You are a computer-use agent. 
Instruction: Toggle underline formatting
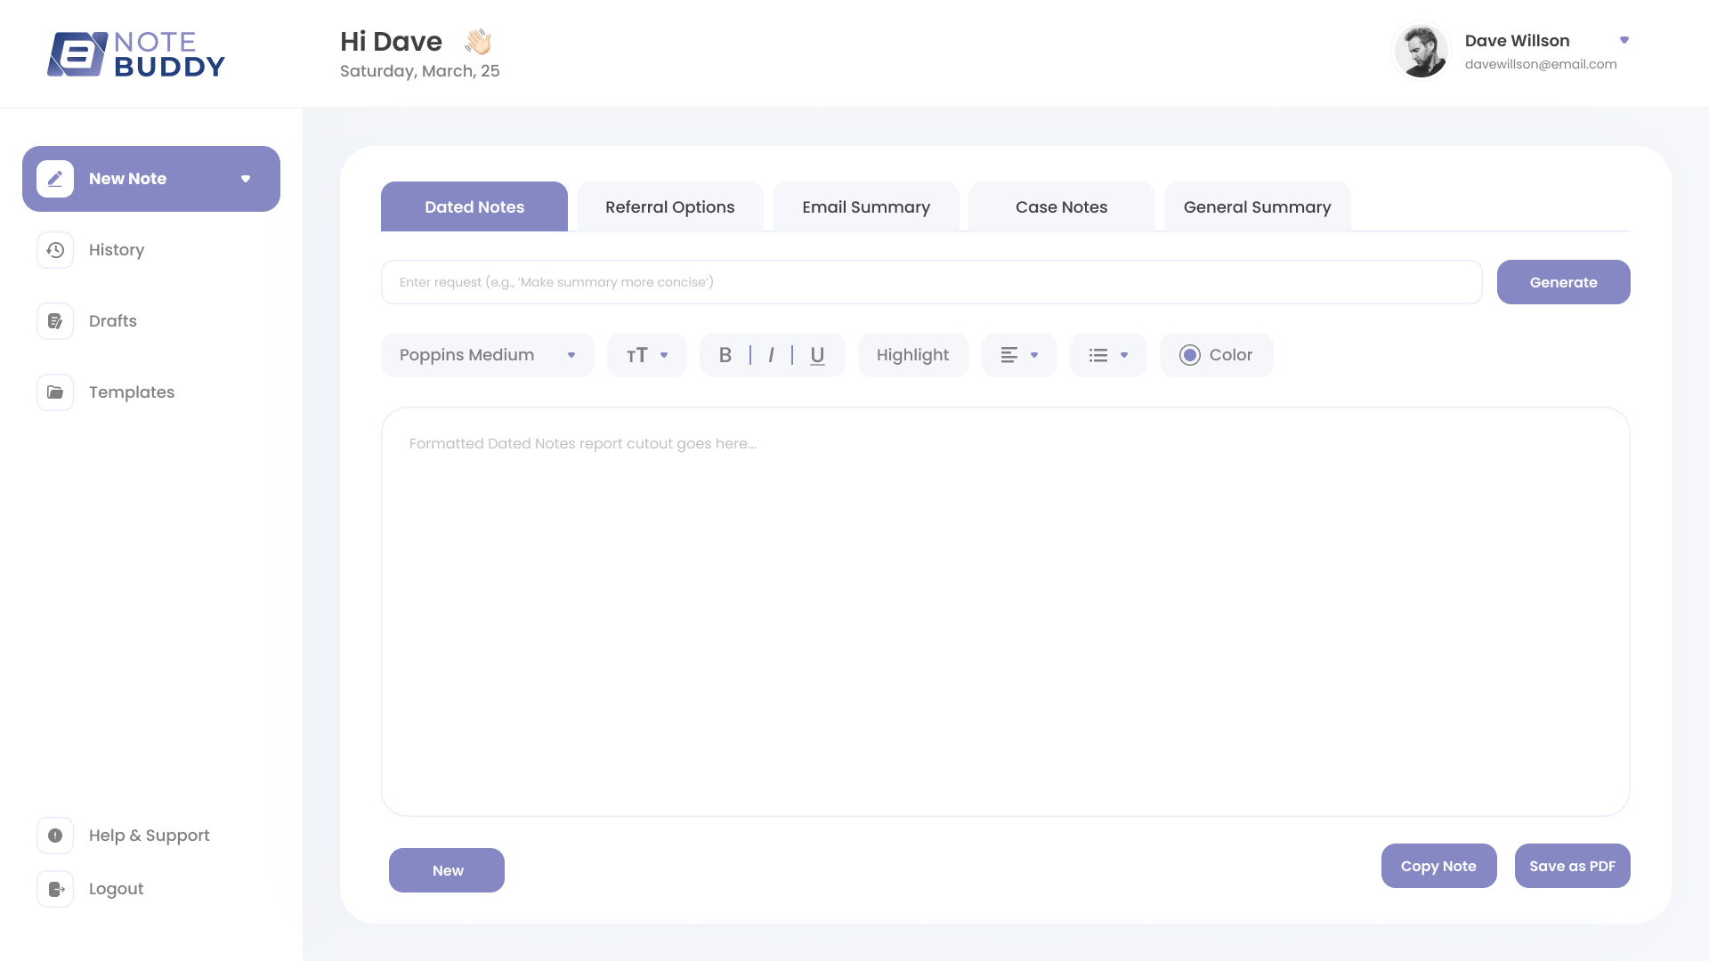[x=817, y=355]
